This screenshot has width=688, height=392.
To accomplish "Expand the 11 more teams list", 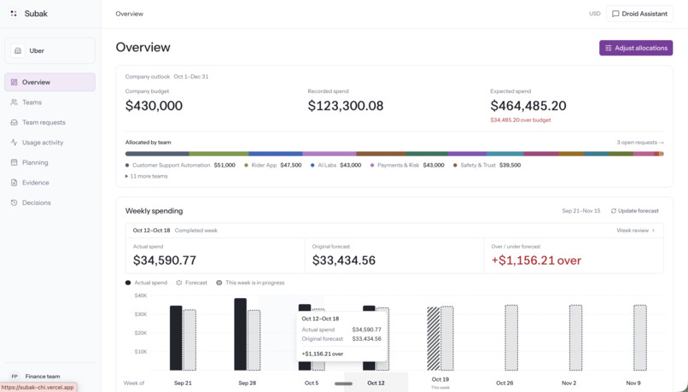I will click(x=147, y=176).
